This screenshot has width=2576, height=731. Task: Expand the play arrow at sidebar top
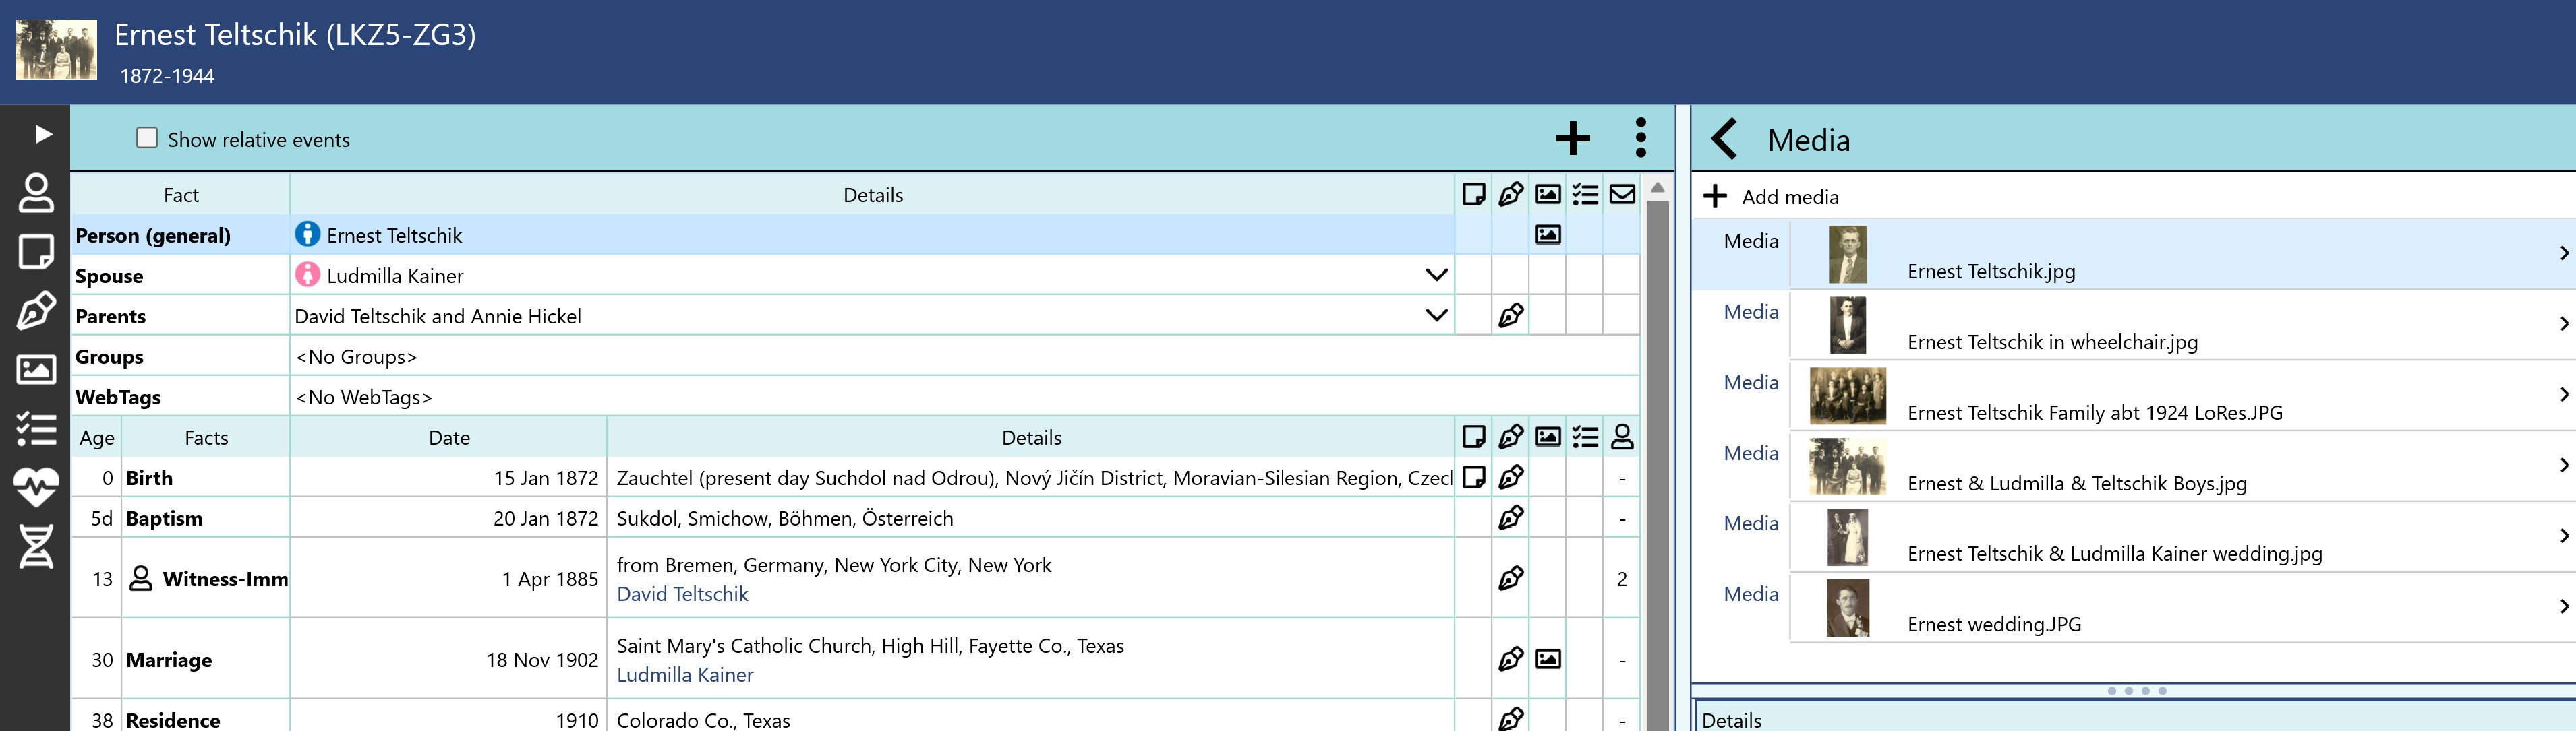[x=42, y=134]
